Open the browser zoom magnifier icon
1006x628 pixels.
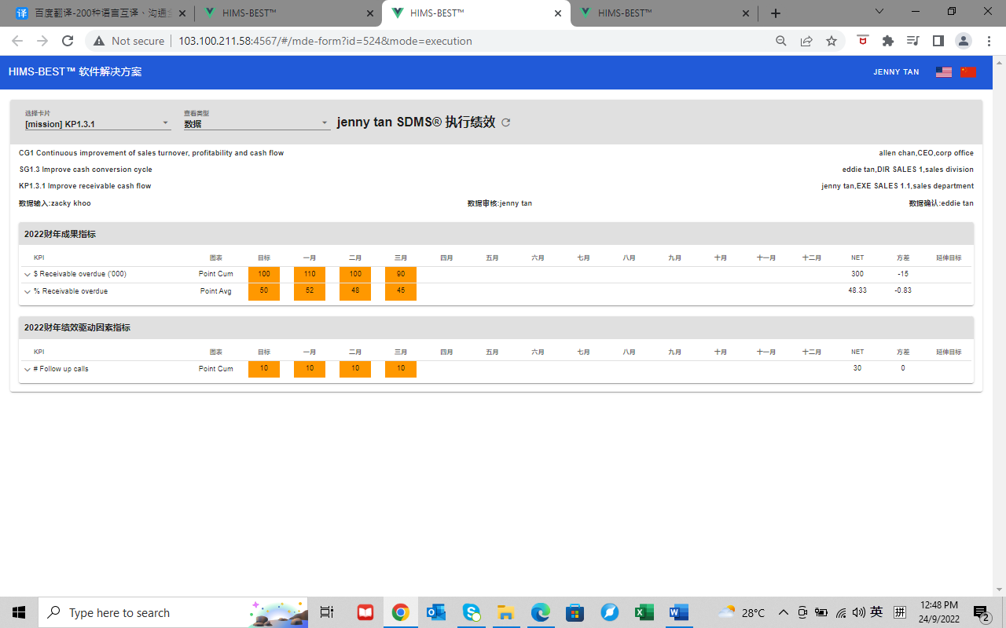click(x=781, y=41)
